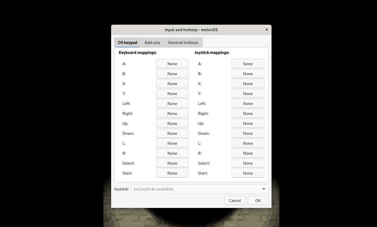Set keyboard mapping for Left

pyautogui.click(x=172, y=103)
